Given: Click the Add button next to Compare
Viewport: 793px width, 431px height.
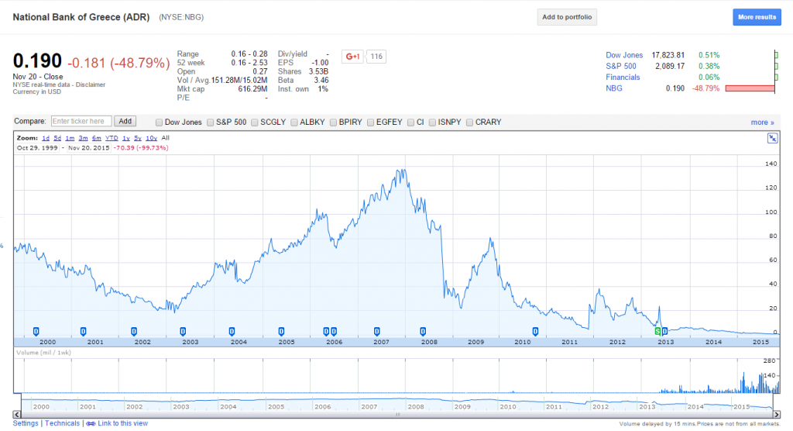Looking at the screenshot, I should (x=125, y=122).
